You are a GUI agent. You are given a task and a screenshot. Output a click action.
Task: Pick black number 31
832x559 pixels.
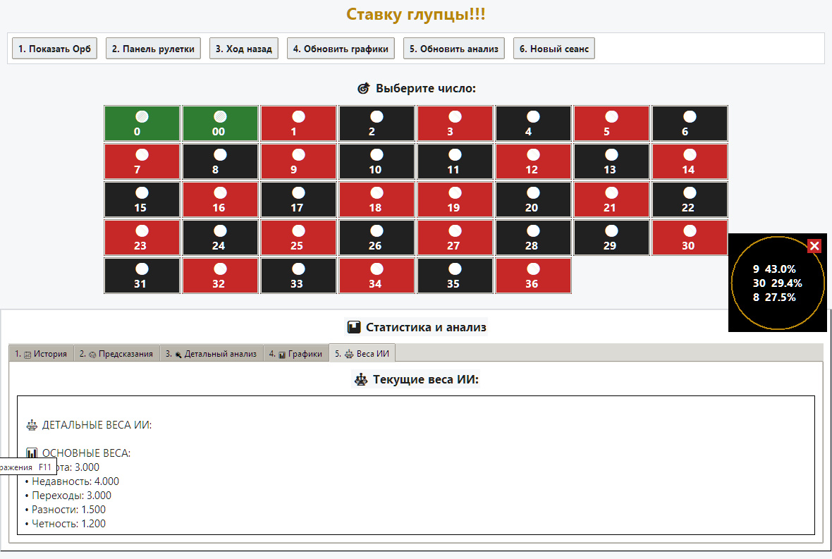pyautogui.click(x=142, y=276)
